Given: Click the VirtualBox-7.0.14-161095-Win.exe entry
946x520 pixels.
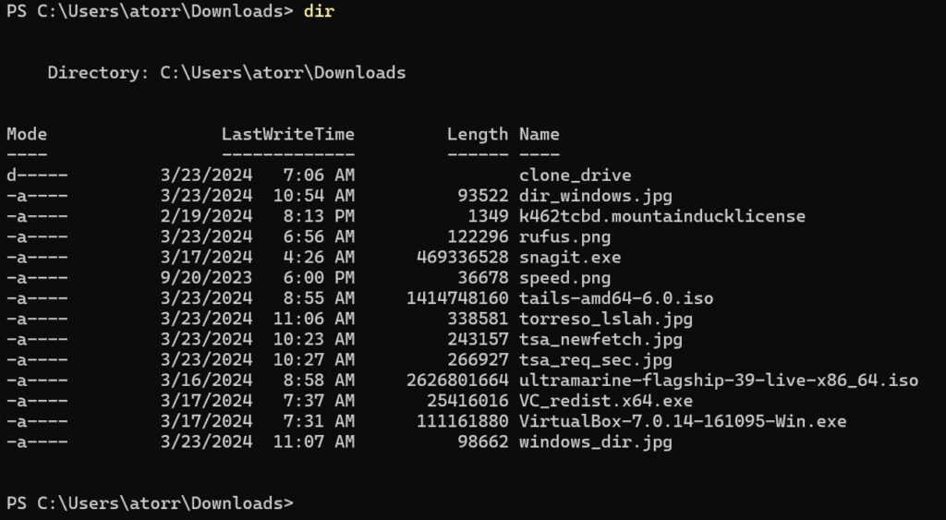Looking at the screenshot, I should tap(682, 421).
